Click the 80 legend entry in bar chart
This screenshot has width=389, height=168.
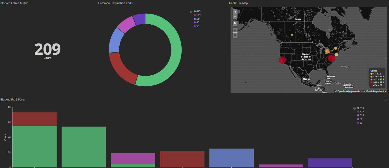[360, 119]
